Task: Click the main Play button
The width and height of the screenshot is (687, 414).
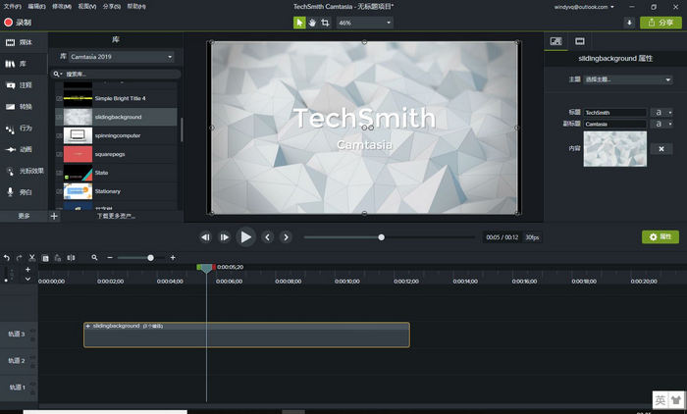Action: coord(245,237)
